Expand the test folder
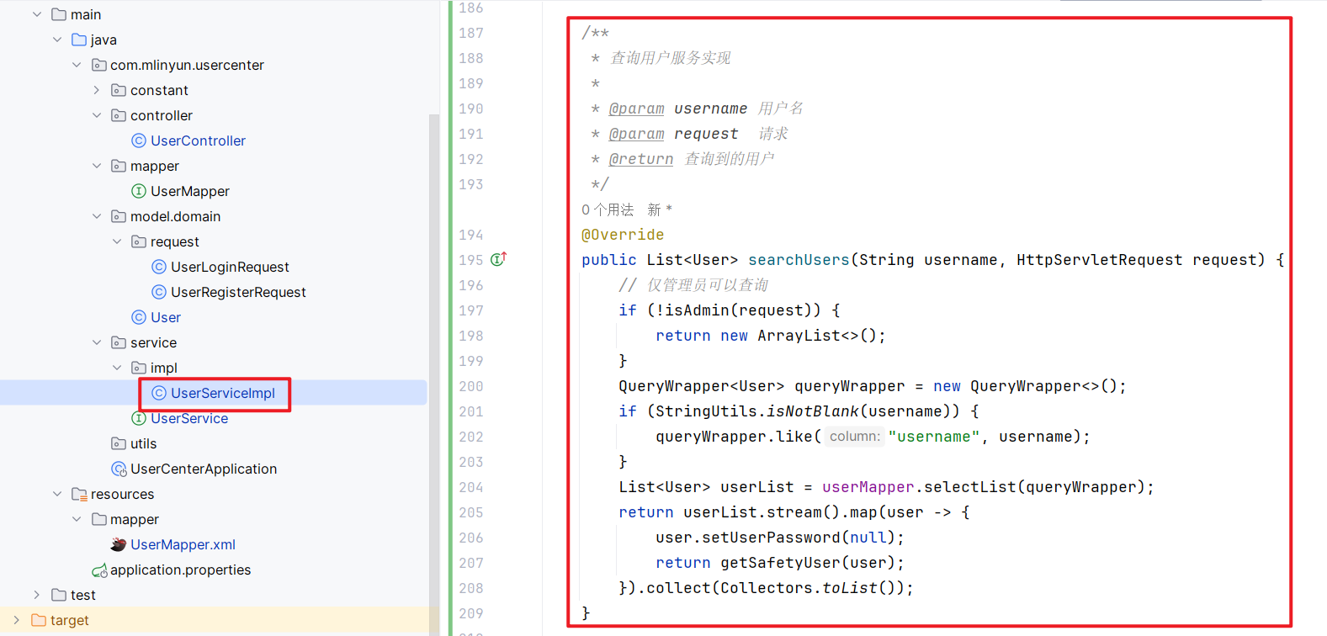 36,595
